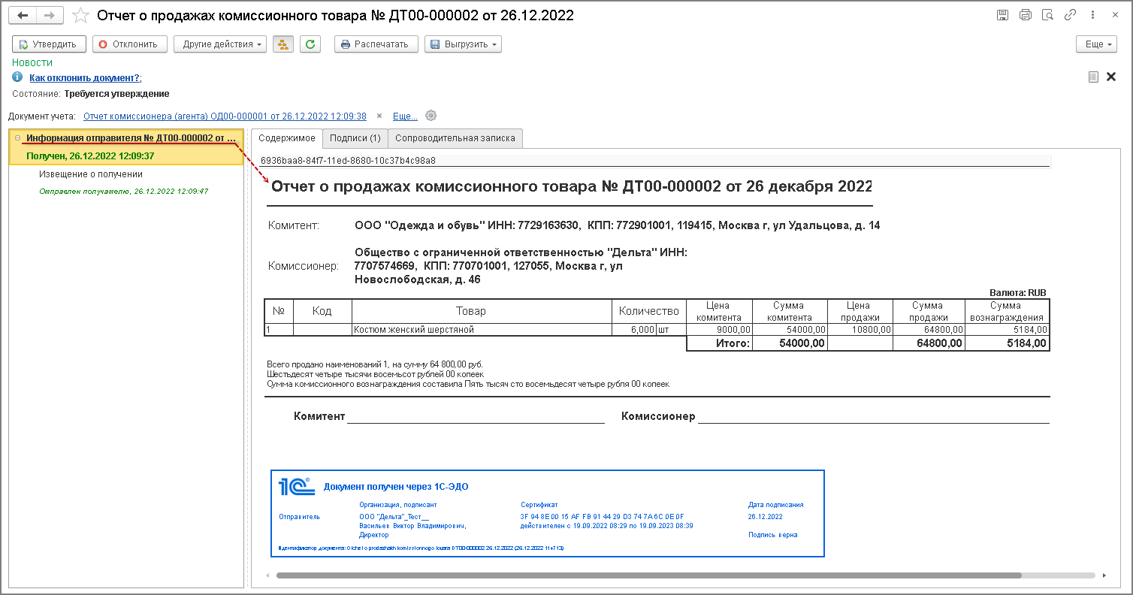This screenshot has width=1133, height=595.
Task: Click the Количество column header
Action: point(648,311)
